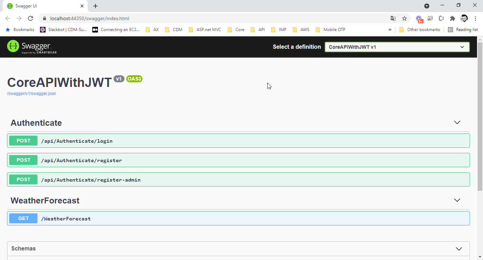Click the Swagger logo
483x260 pixels.
(x=32, y=47)
